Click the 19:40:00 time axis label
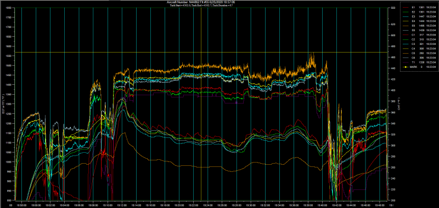Image resolution: width=439 pixels, height=208 pixels. point(322,205)
